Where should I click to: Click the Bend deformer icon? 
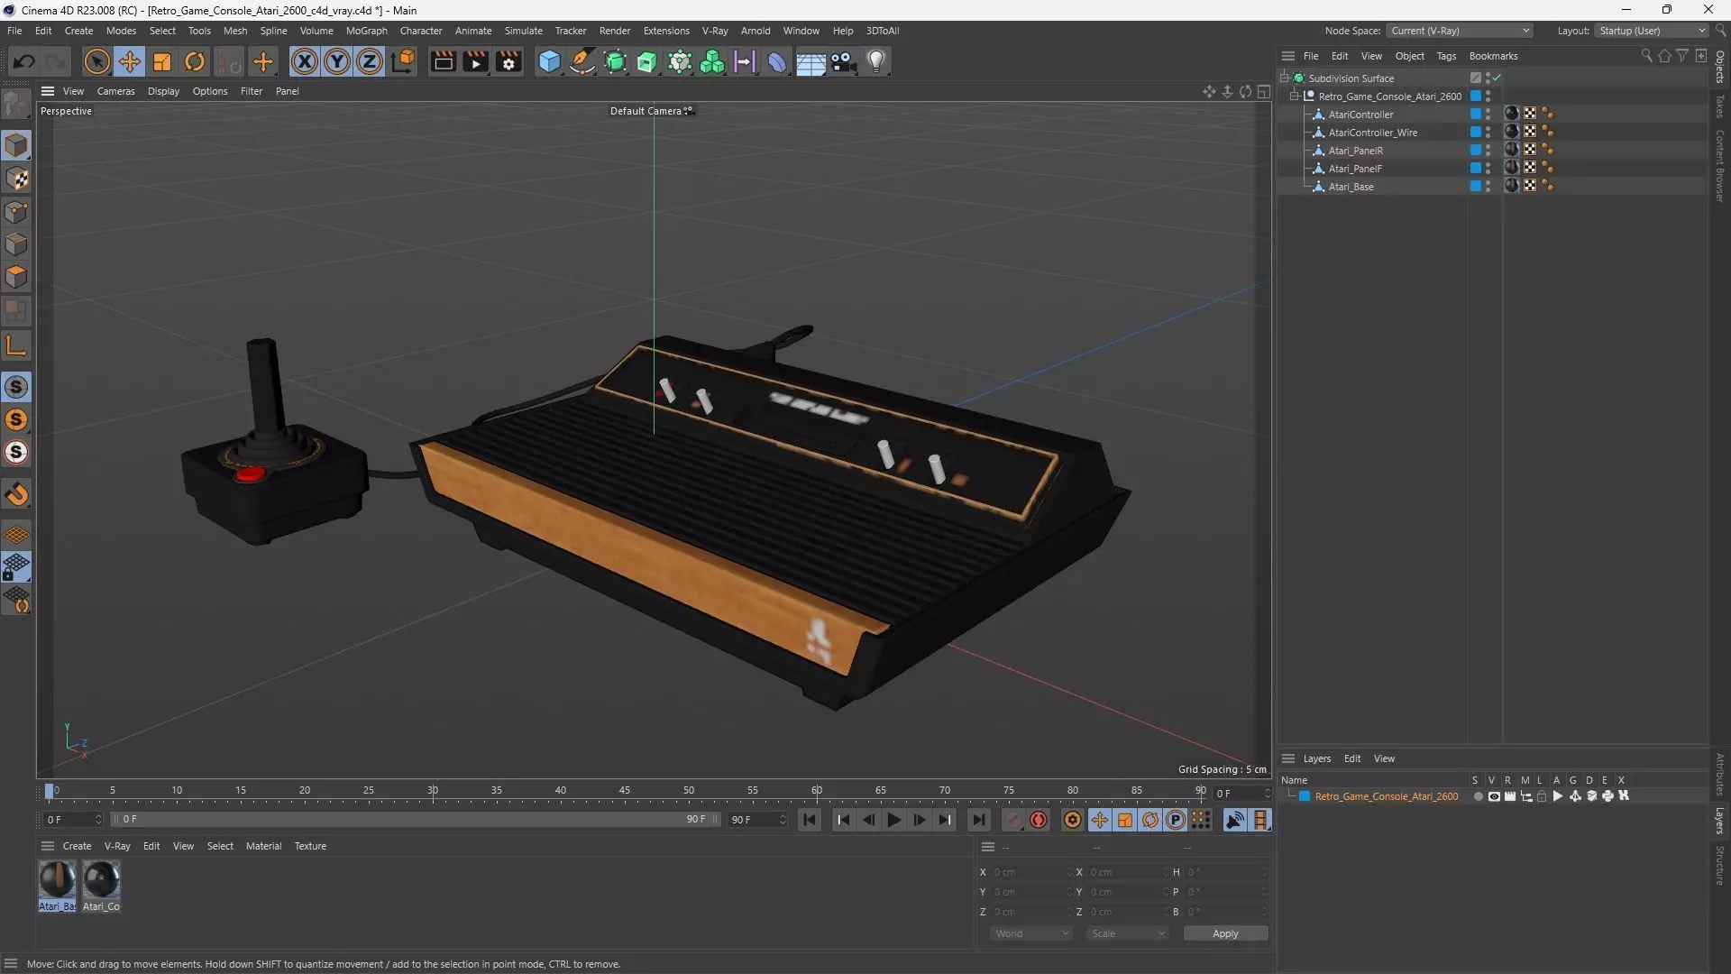[x=777, y=61]
